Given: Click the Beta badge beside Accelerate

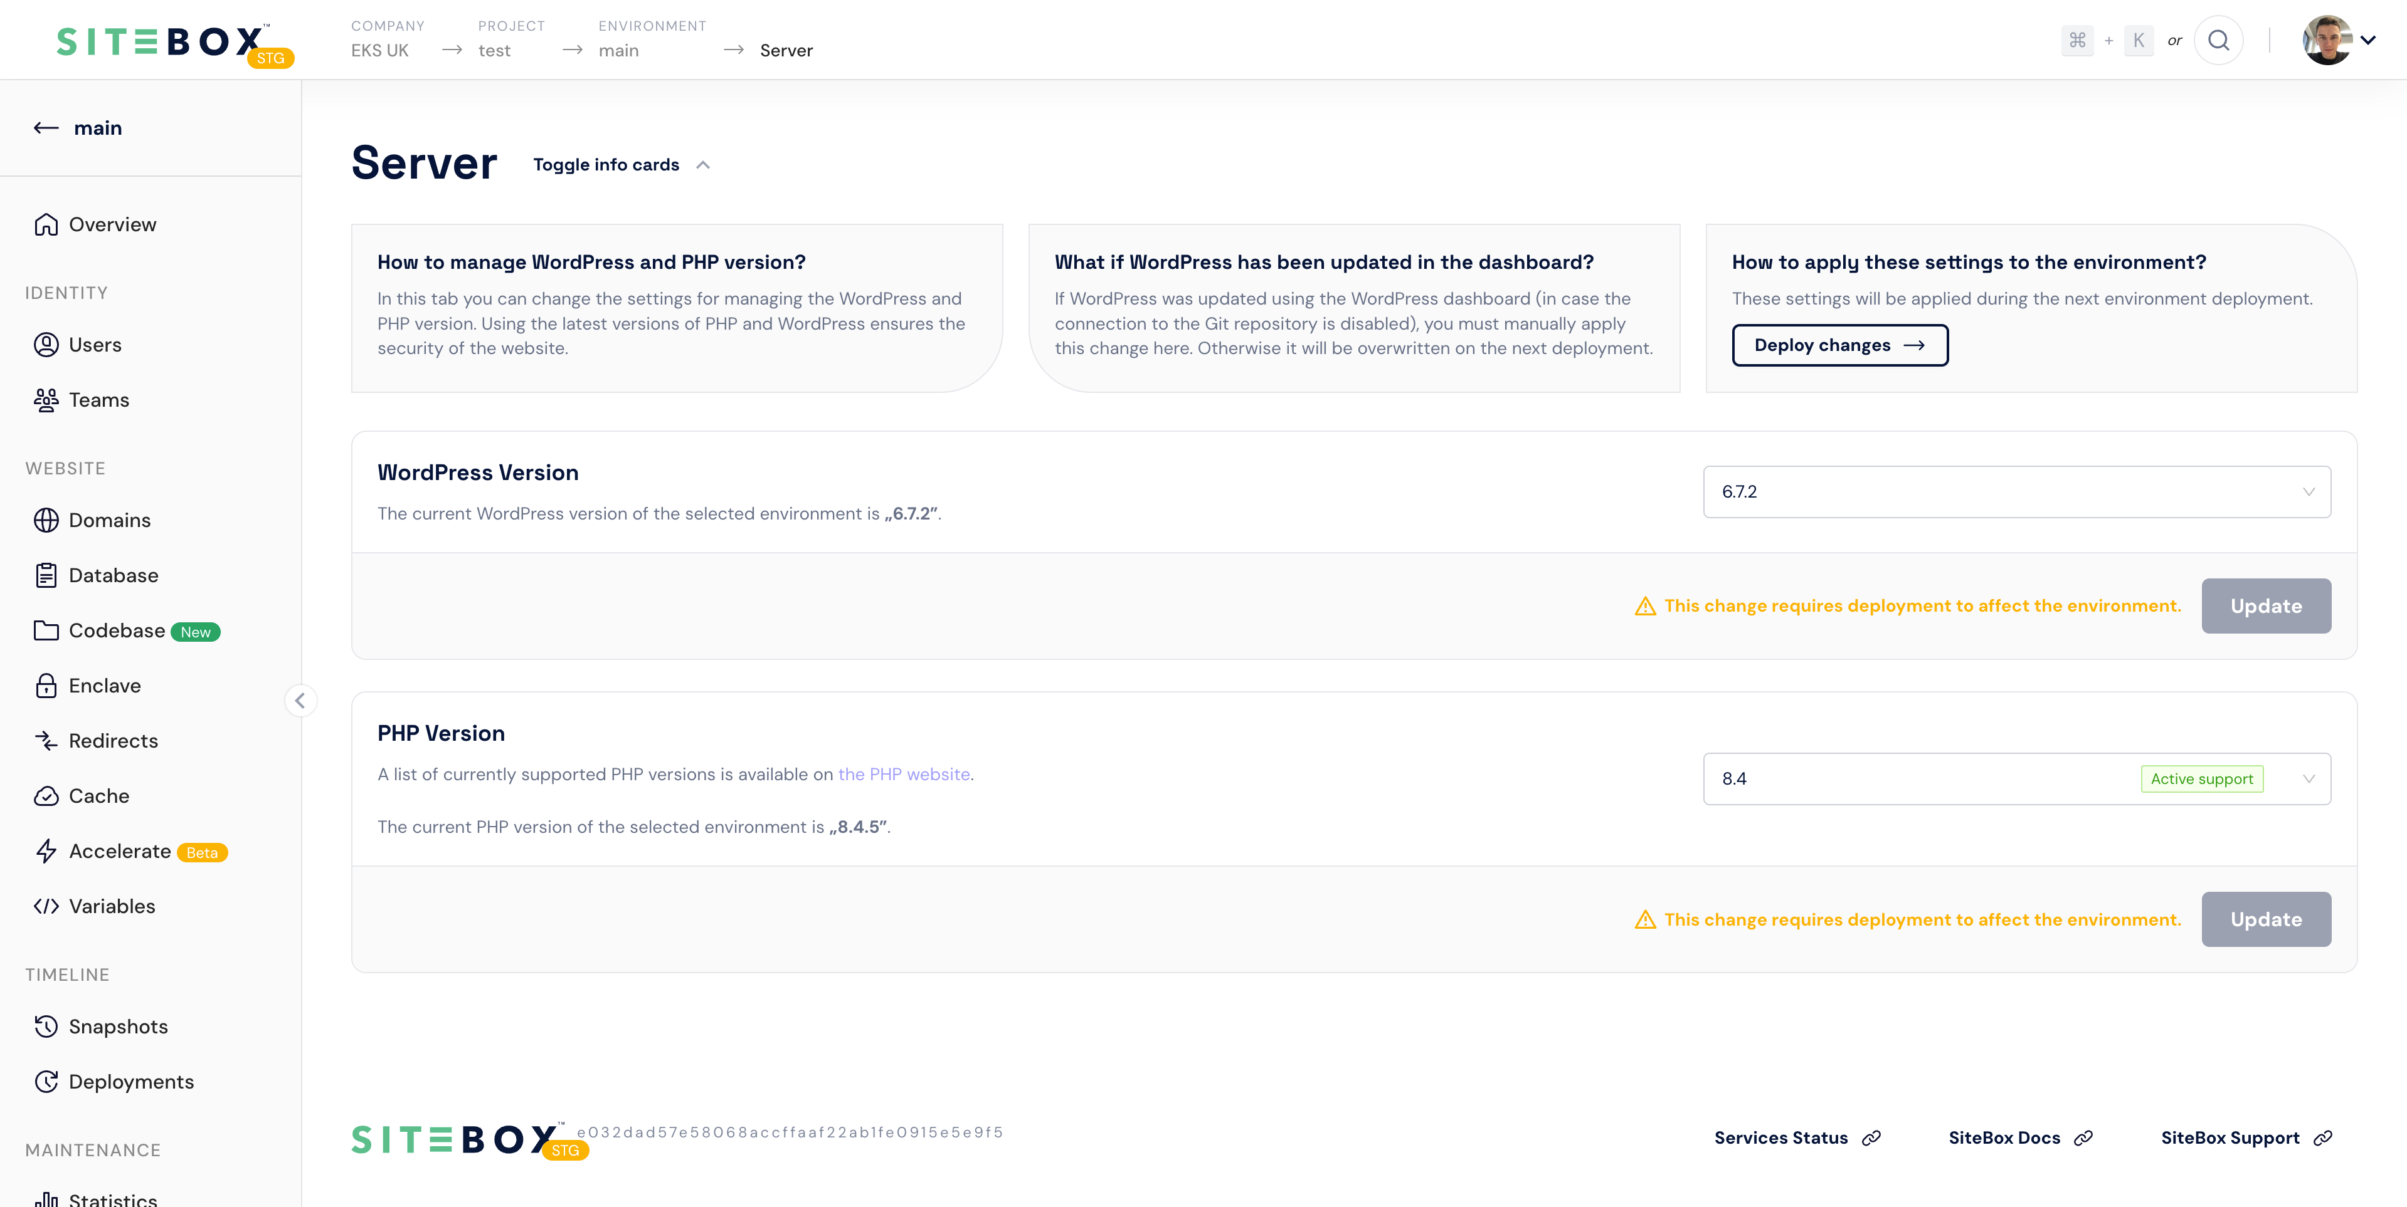Looking at the screenshot, I should pos(202,853).
